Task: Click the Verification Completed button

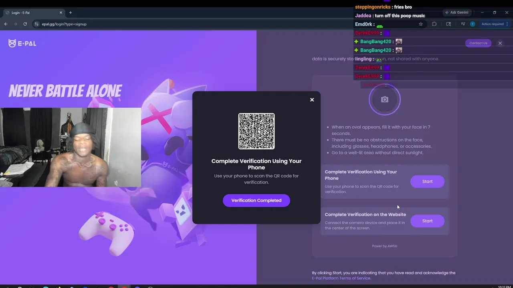Action: (x=256, y=200)
